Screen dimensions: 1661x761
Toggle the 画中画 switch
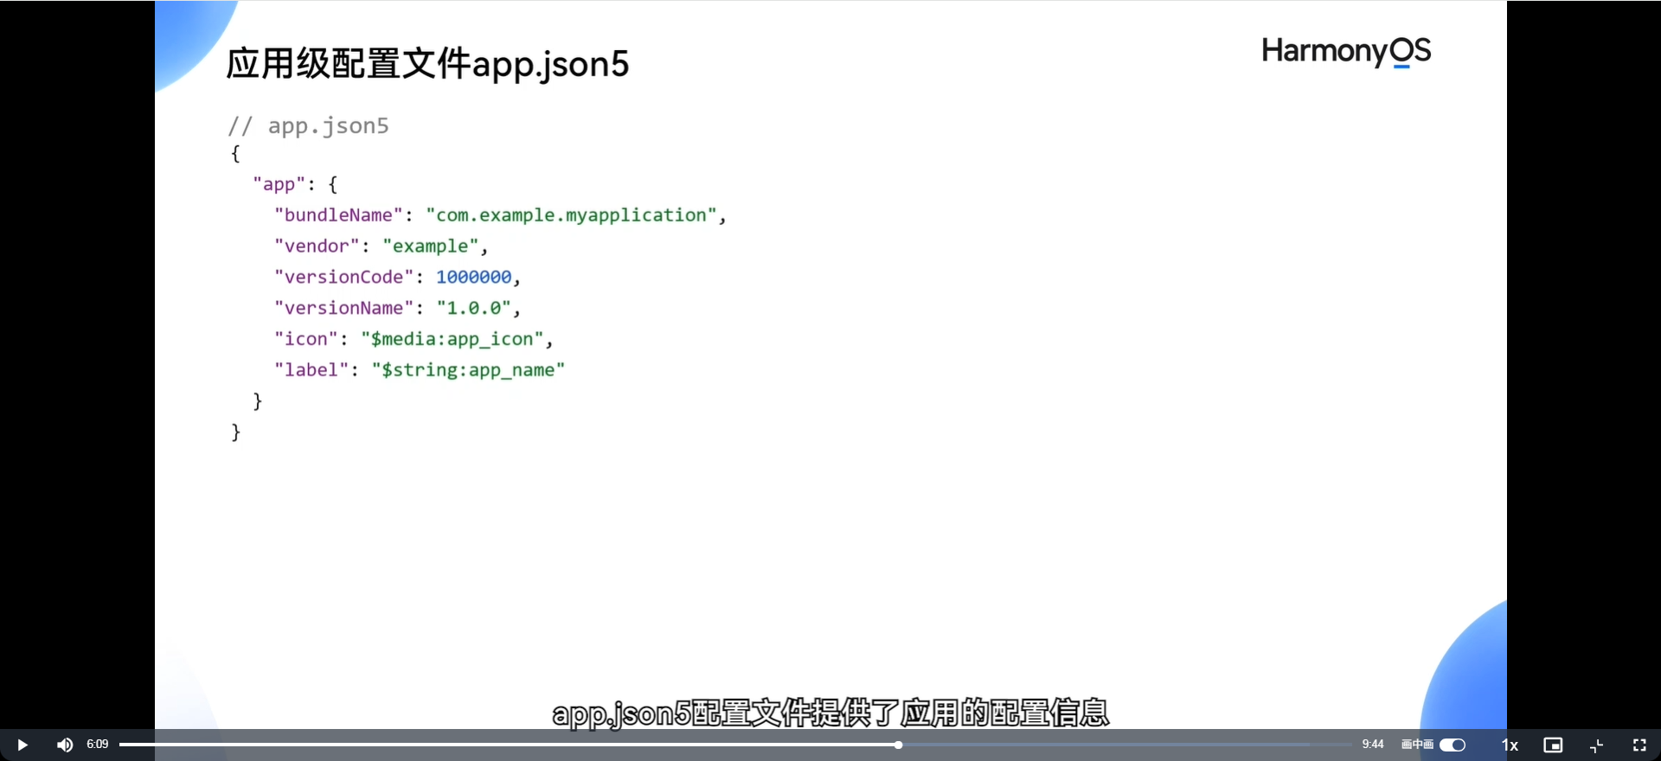[1453, 745]
